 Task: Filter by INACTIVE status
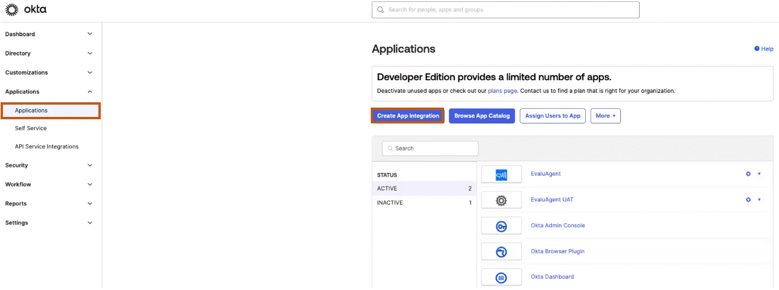(424, 203)
